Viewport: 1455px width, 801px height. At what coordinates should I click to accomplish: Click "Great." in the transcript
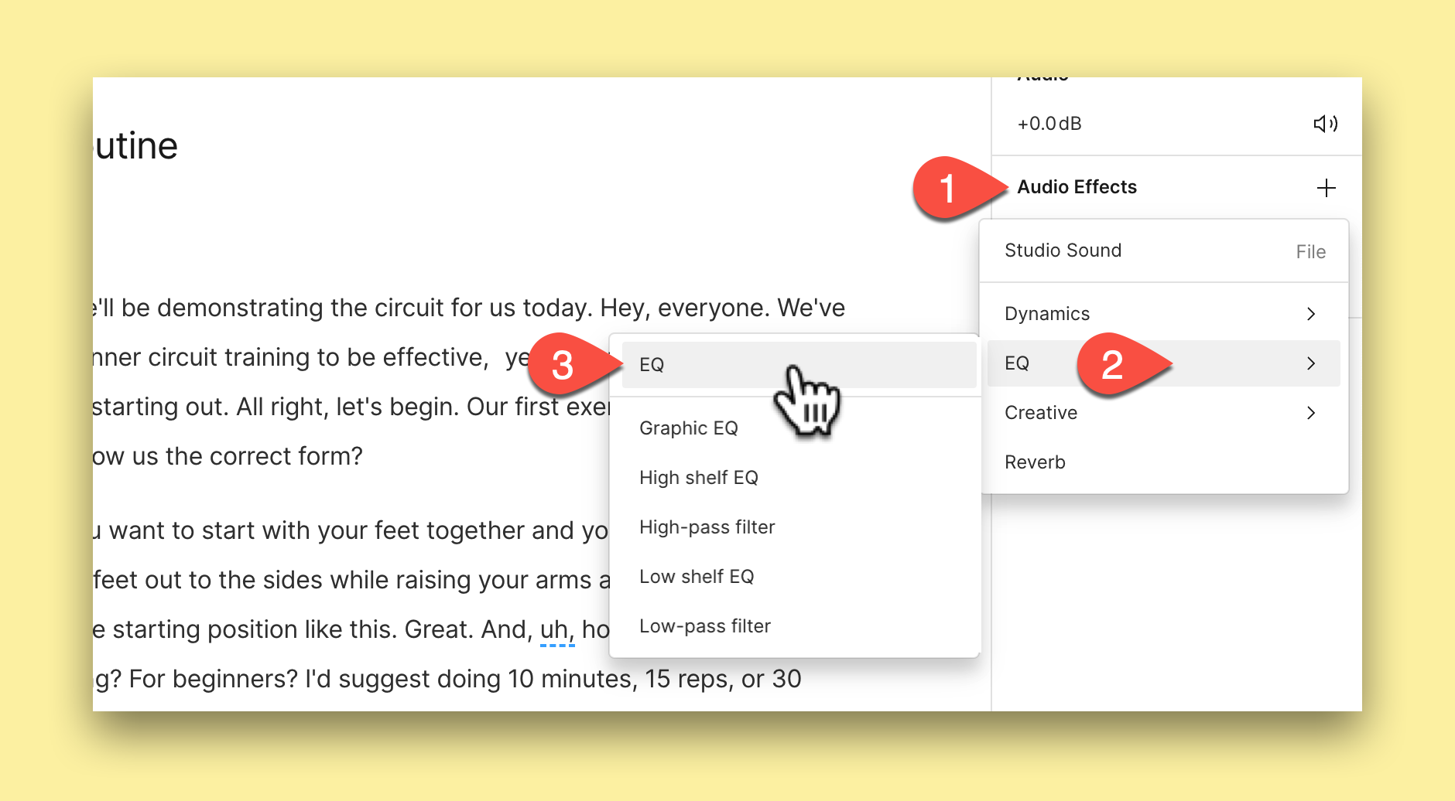(440, 630)
